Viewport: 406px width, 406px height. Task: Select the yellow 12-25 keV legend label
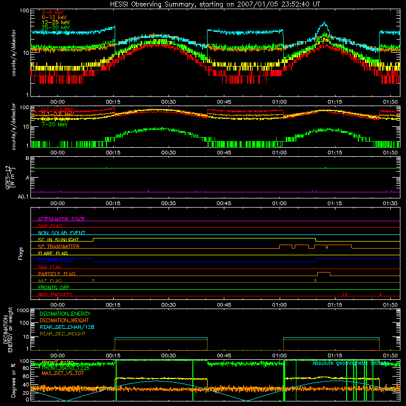click(x=56, y=22)
